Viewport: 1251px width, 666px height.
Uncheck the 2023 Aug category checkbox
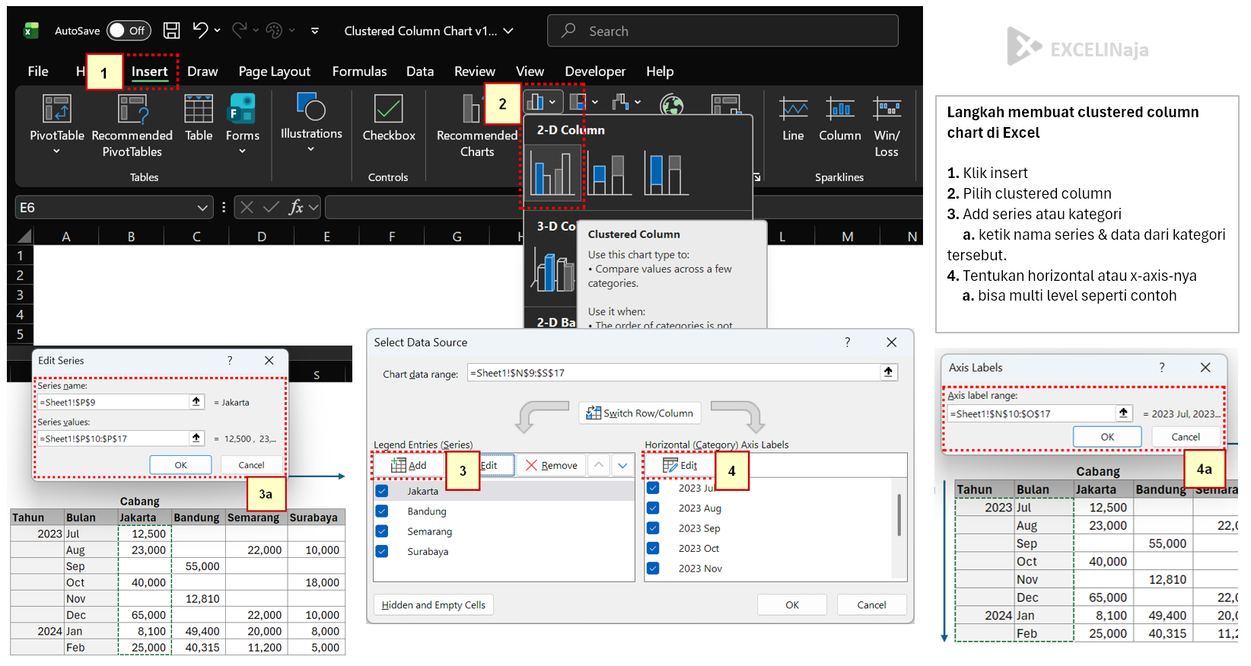(653, 508)
